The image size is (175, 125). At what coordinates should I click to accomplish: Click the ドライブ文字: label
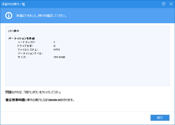pyautogui.click(x=25, y=46)
